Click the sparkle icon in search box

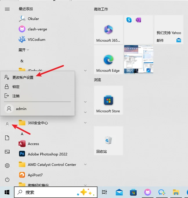(86, 192)
